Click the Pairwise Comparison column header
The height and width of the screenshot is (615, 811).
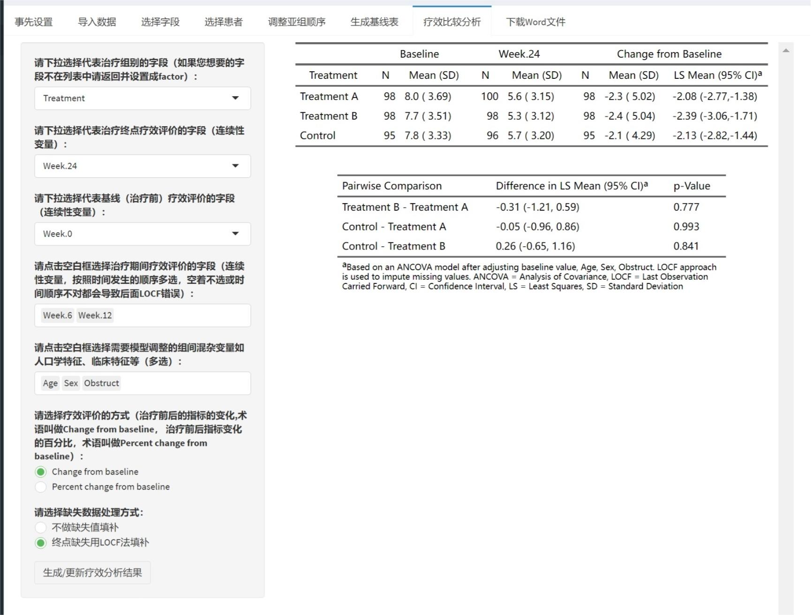tap(392, 186)
